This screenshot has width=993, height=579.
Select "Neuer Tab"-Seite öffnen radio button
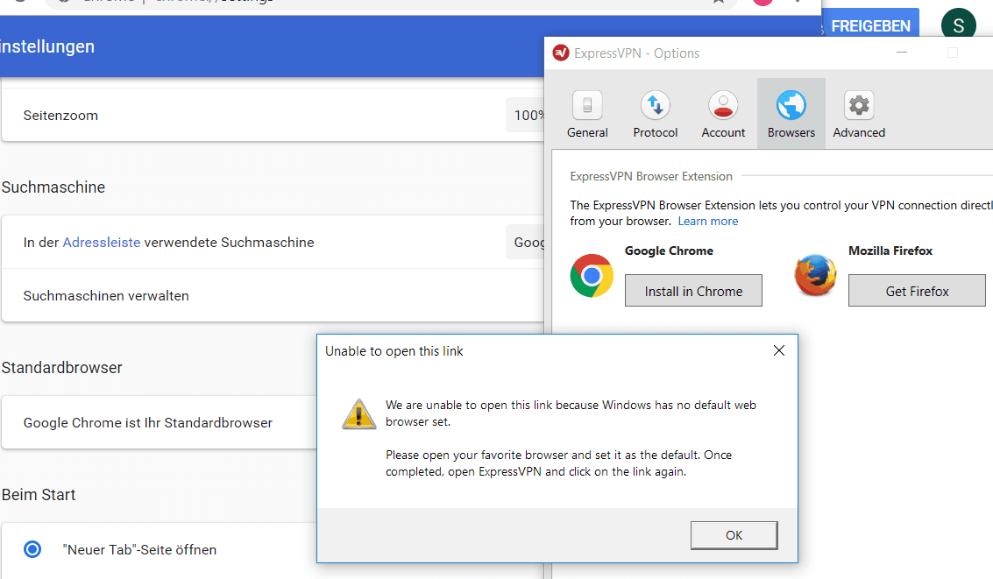[x=32, y=549]
